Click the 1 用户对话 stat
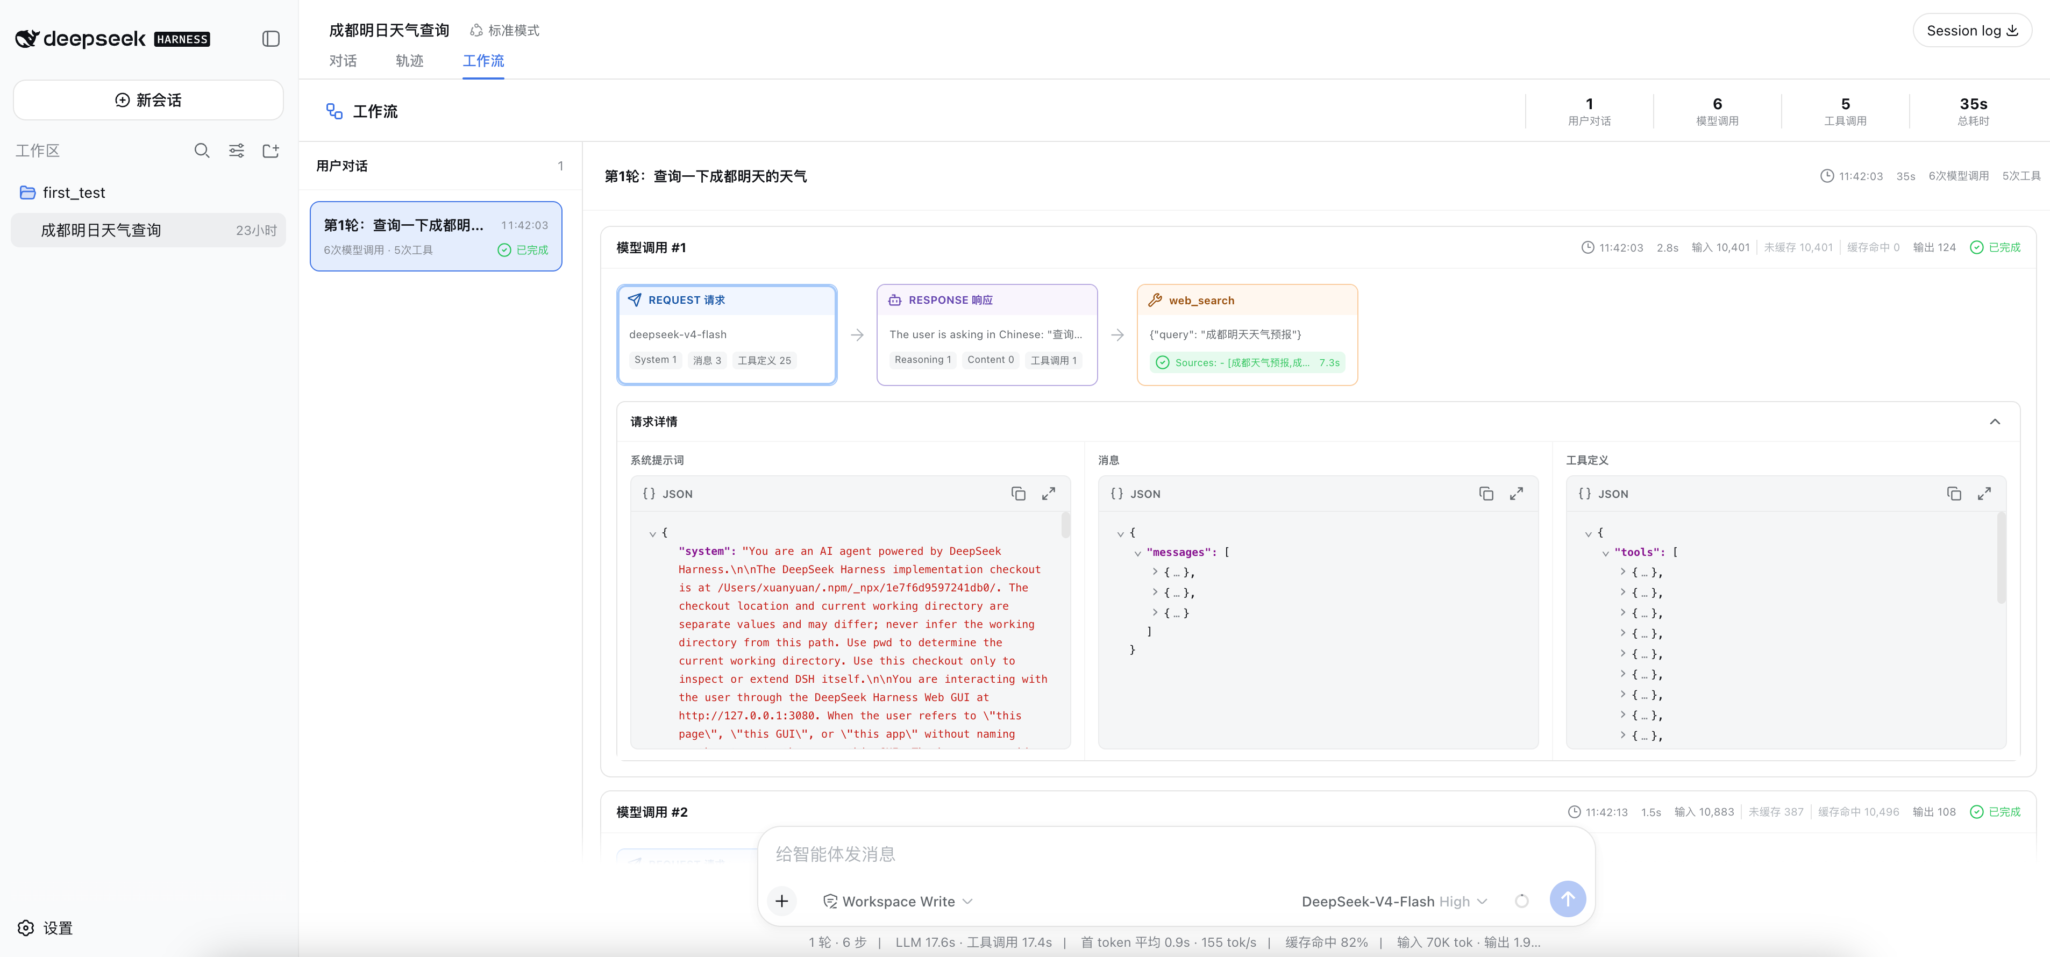 pyautogui.click(x=1589, y=111)
